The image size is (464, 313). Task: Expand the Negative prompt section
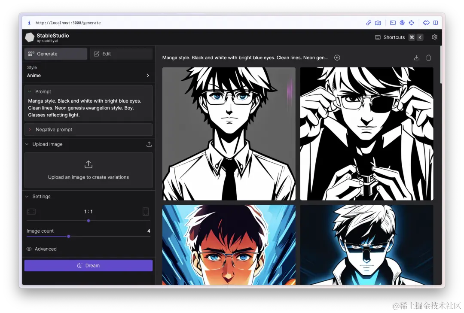coord(89,130)
